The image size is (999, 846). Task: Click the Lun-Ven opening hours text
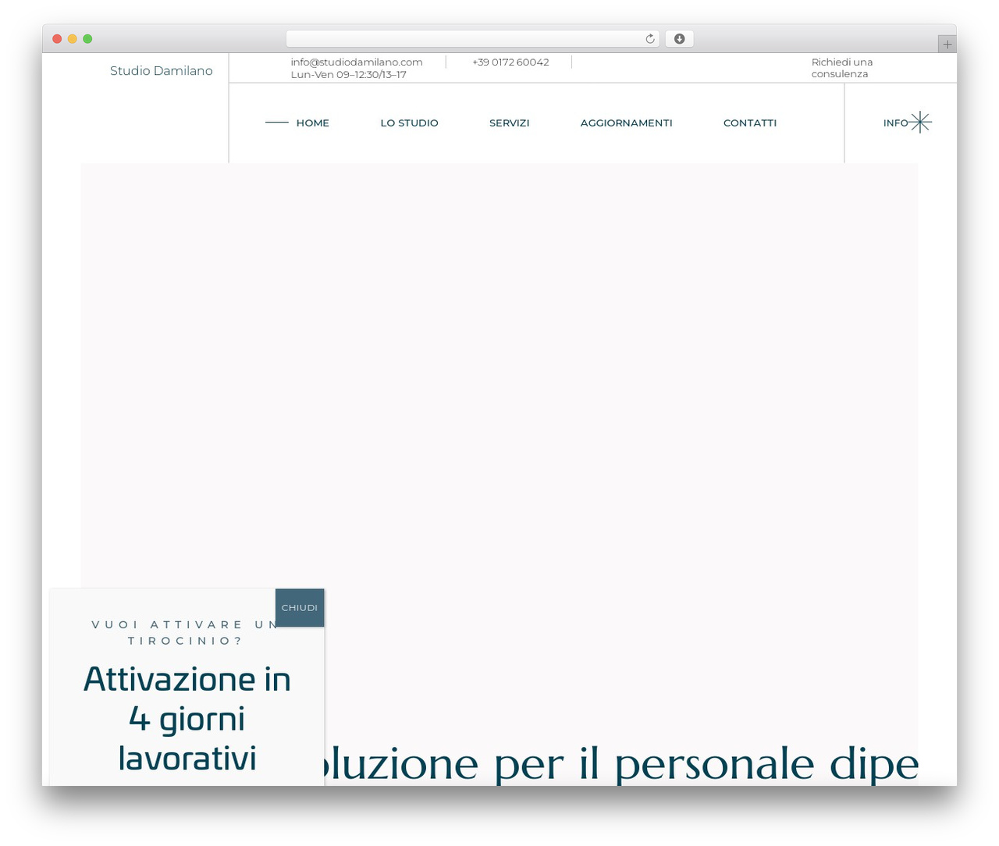click(348, 75)
